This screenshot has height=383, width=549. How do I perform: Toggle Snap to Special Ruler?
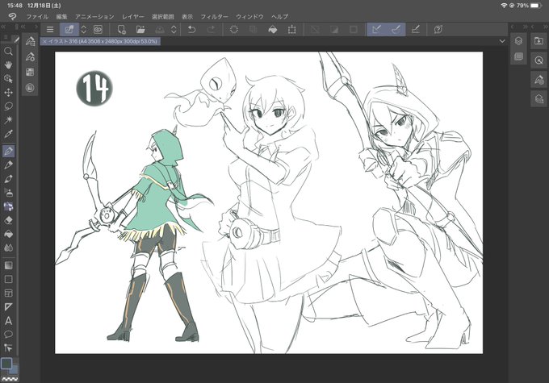coord(396,29)
